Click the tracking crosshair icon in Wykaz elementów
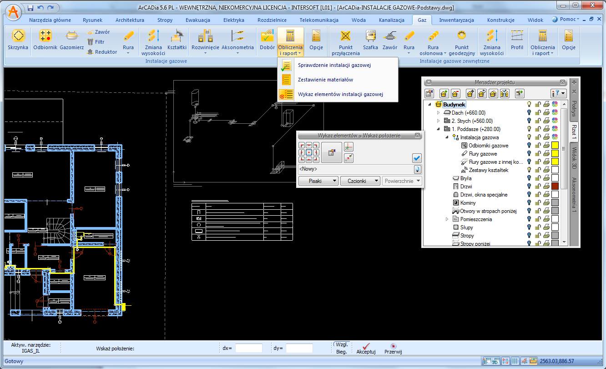Image resolution: width=606 pixels, height=369 pixels. pos(349,147)
